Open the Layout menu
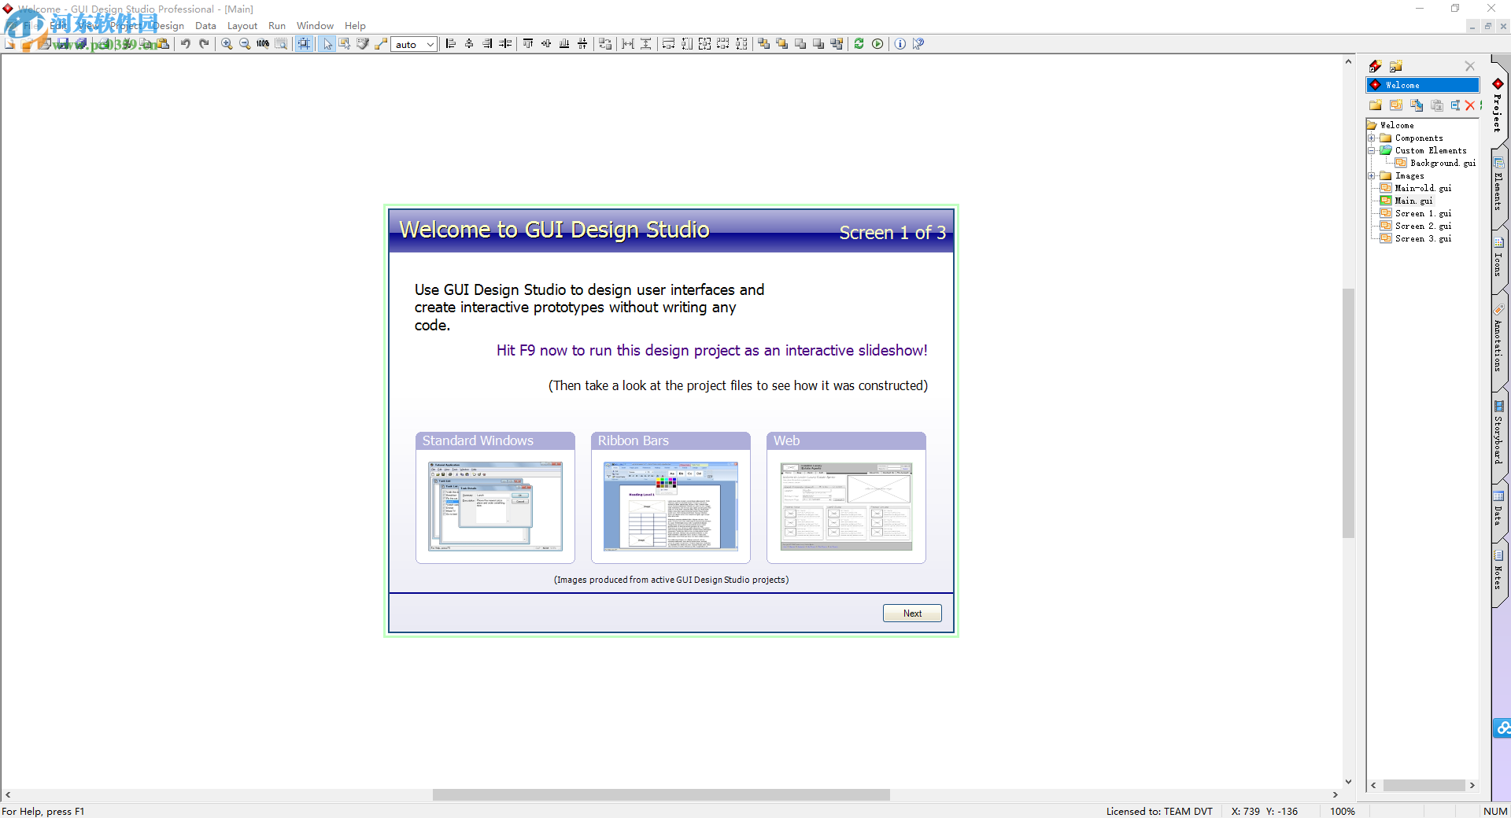The width and height of the screenshot is (1511, 818). [242, 26]
